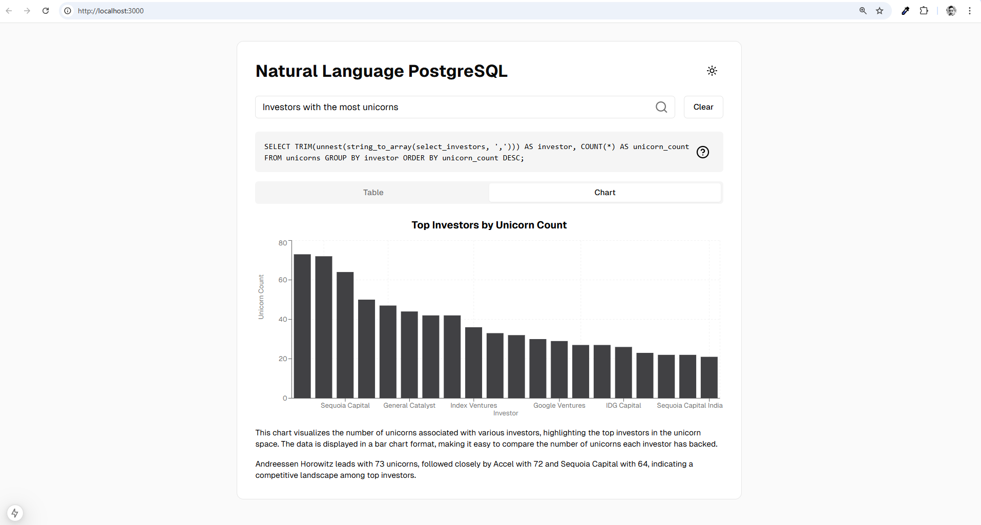The height and width of the screenshot is (525, 981).
Task: Click the browser back arrow
Action: point(9,11)
